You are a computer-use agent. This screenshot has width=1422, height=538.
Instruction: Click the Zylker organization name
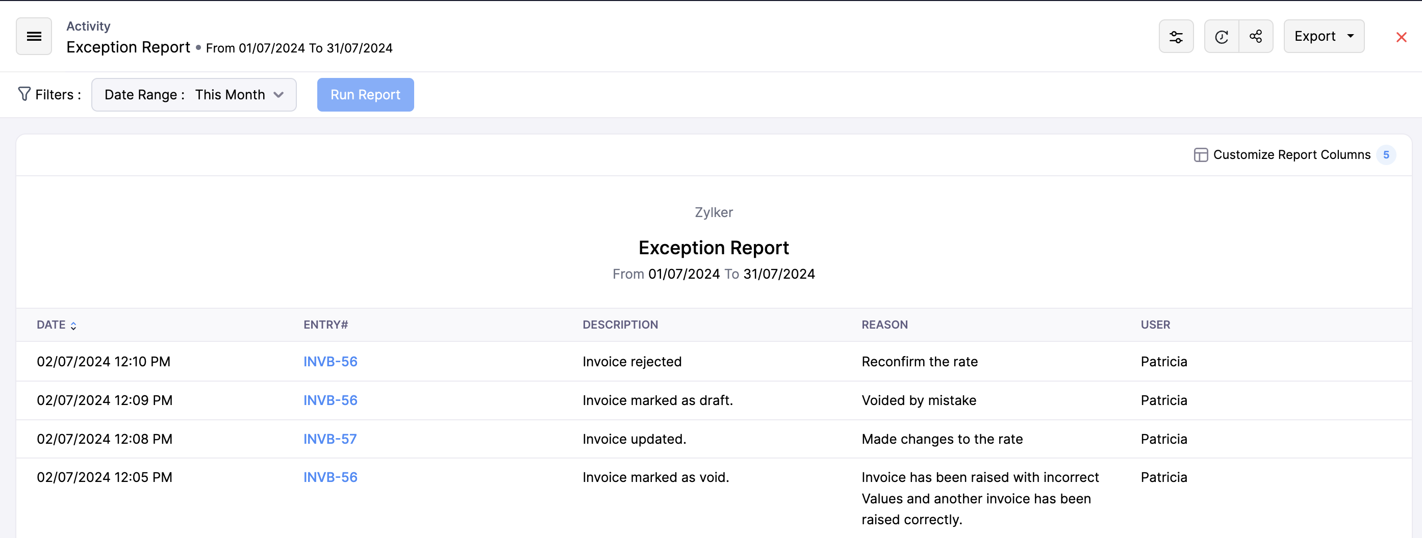pyautogui.click(x=714, y=212)
